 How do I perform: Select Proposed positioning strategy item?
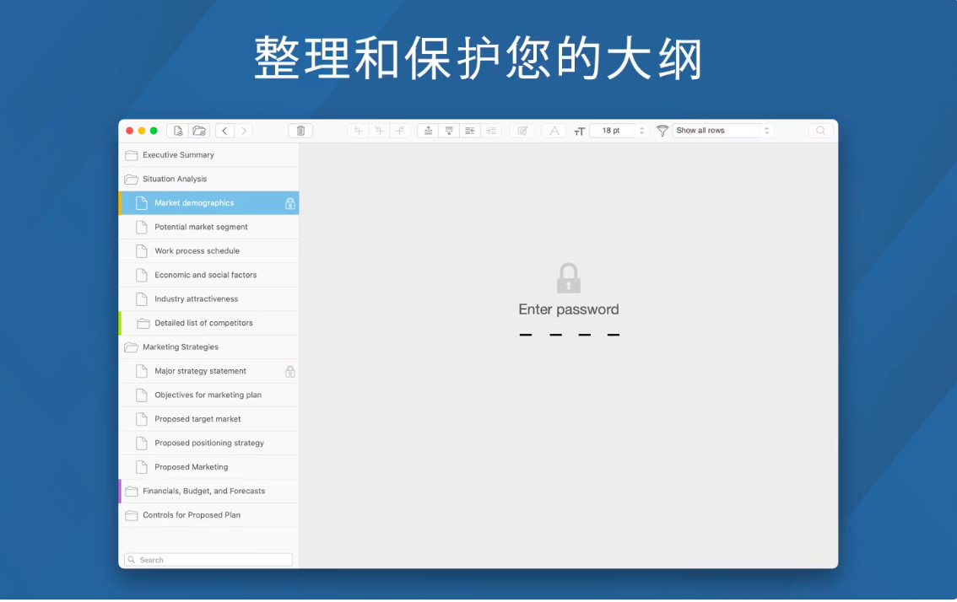pyautogui.click(x=209, y=443)
